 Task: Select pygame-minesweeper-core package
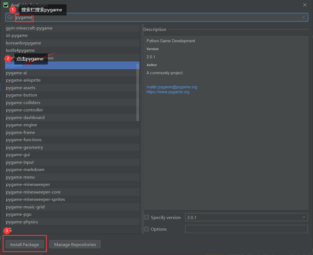point(72,192)
